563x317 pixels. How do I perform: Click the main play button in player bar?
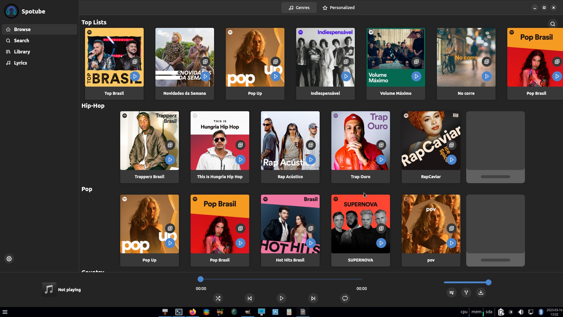point(281,298)
